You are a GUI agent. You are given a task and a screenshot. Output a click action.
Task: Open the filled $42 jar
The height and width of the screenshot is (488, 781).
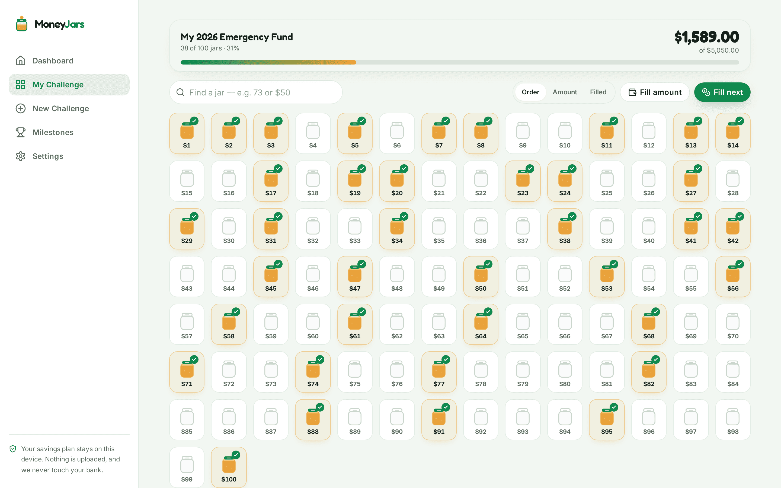[x=733, y=229]
